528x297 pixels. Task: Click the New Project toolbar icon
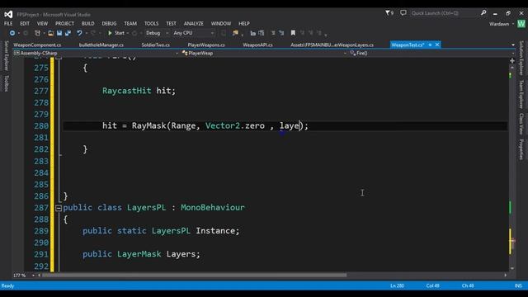pyautogui.click(x=37, y=33)
